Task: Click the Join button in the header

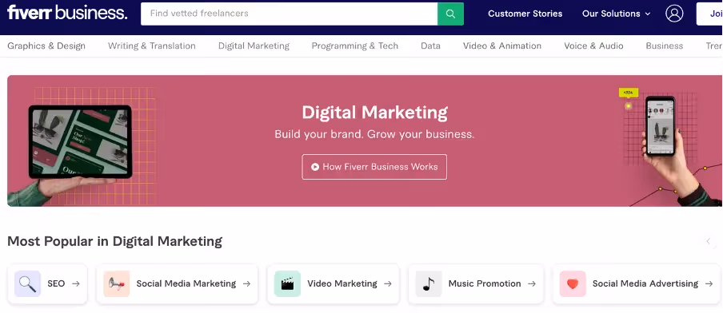Action: (x=710, y=14)
